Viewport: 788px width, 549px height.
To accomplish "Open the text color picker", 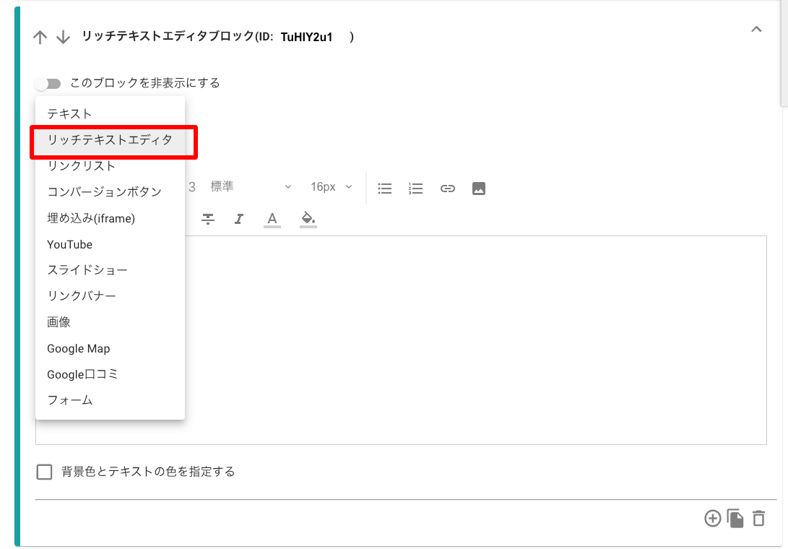I will click(x=272, y=219).
